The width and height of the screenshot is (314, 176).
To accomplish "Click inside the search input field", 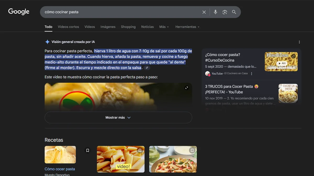I will (105, 12).
